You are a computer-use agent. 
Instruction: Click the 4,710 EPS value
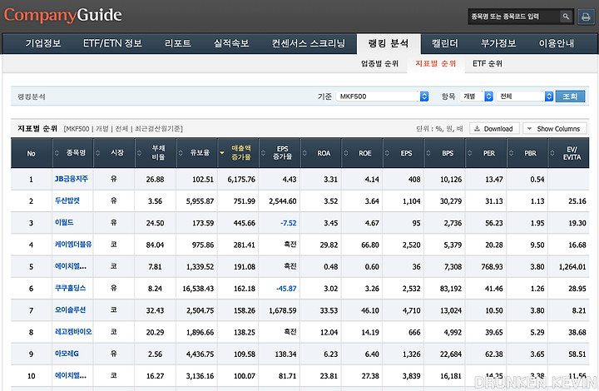click(x=412, y=310)
